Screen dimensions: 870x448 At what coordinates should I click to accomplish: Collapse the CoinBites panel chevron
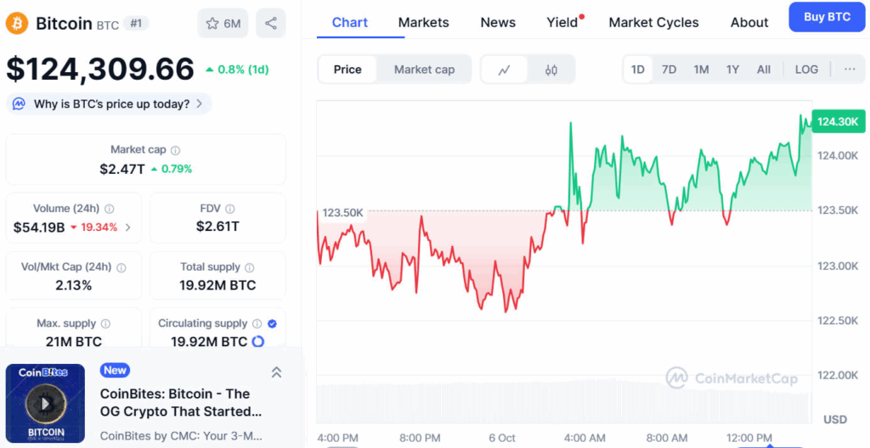276,372
